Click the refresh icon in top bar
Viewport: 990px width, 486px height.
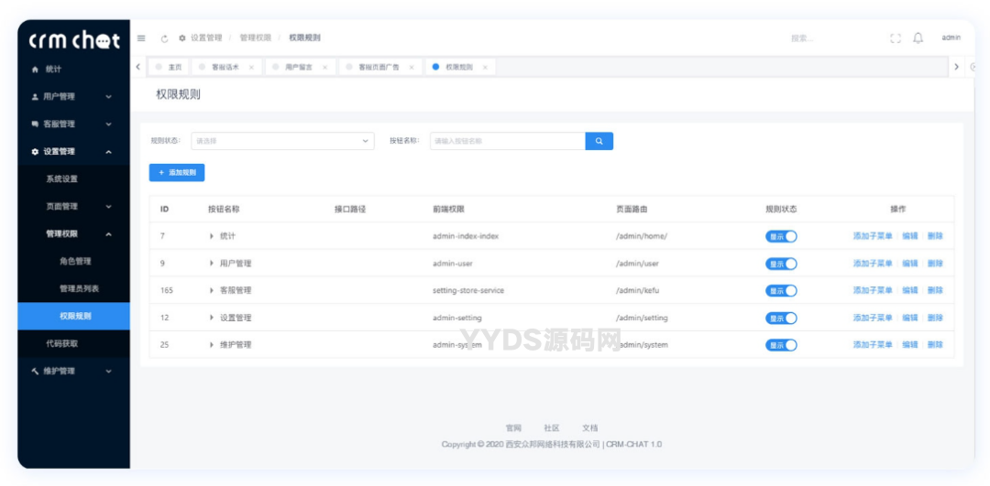164,38
